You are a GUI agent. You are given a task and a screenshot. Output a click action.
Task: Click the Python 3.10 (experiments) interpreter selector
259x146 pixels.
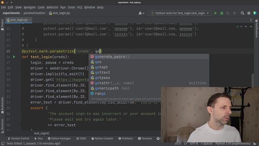[233, 144]
